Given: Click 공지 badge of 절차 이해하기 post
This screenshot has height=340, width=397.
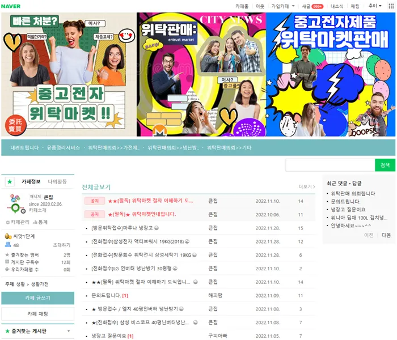Looking at the screenshot, I should [95, 201].
